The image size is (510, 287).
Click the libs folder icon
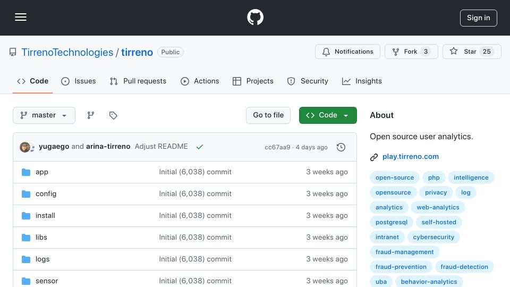tap(26, 238)
